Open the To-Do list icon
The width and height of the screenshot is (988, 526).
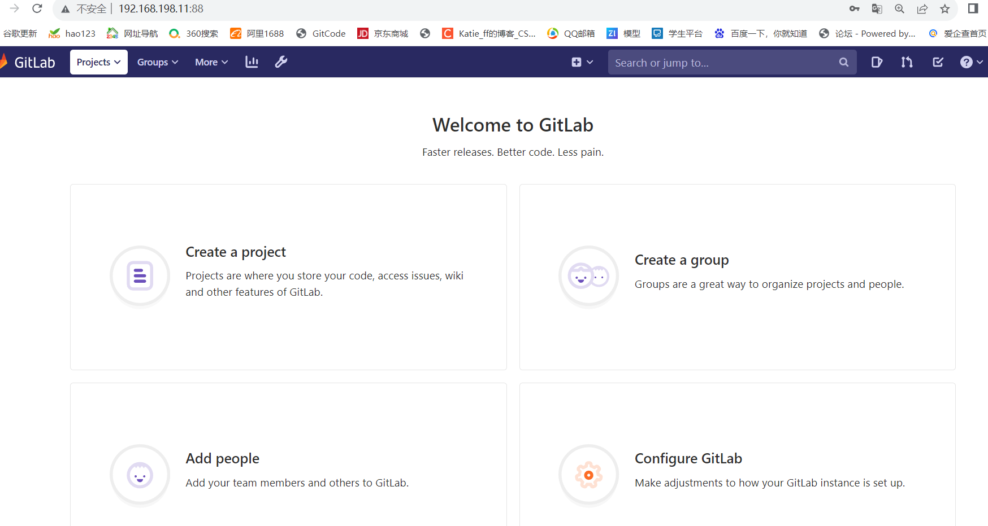tap(938, 62)
